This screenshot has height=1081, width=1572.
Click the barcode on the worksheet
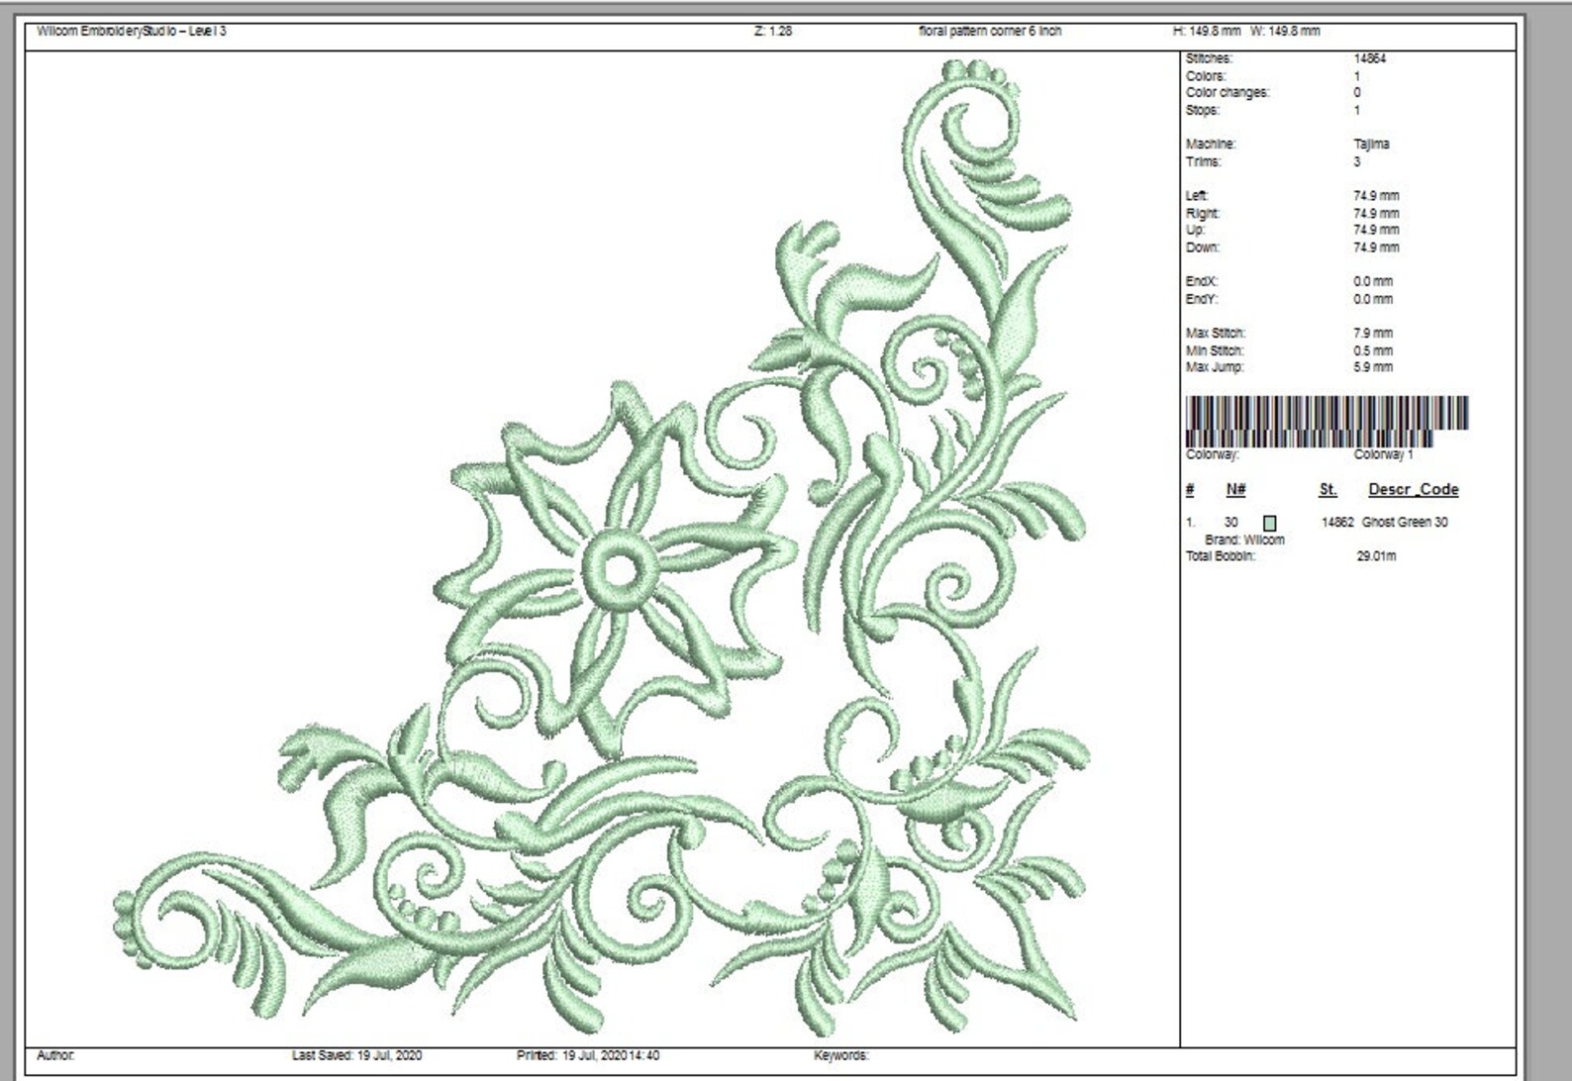(1326, 421)
